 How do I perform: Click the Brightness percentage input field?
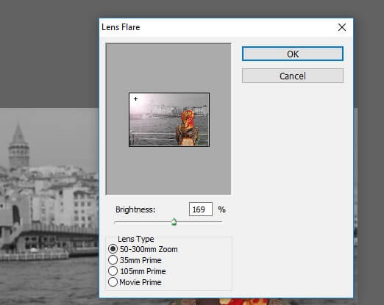click(201, 209)
